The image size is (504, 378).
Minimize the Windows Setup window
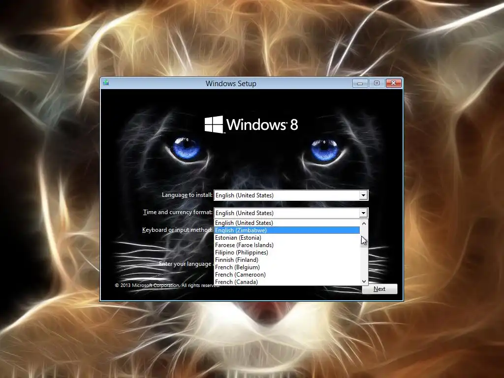360,83
